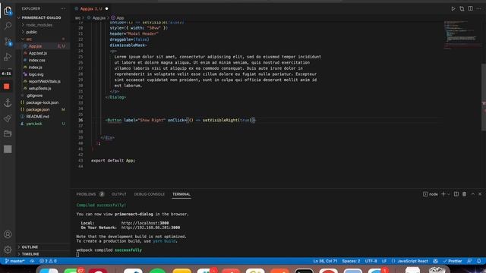Viewport: 486px width, 273px height.
Task: Open the Manage gear in activity bar
Action: 8,249
